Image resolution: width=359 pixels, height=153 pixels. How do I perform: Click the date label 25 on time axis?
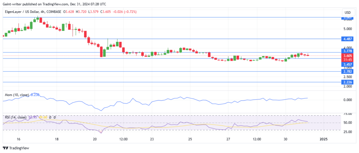[x=190, y=139]
